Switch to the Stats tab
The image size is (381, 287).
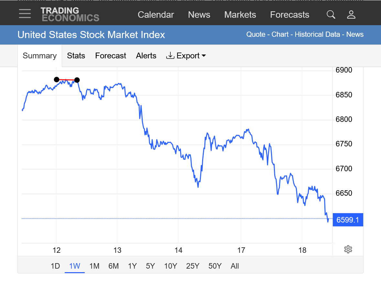76,56
